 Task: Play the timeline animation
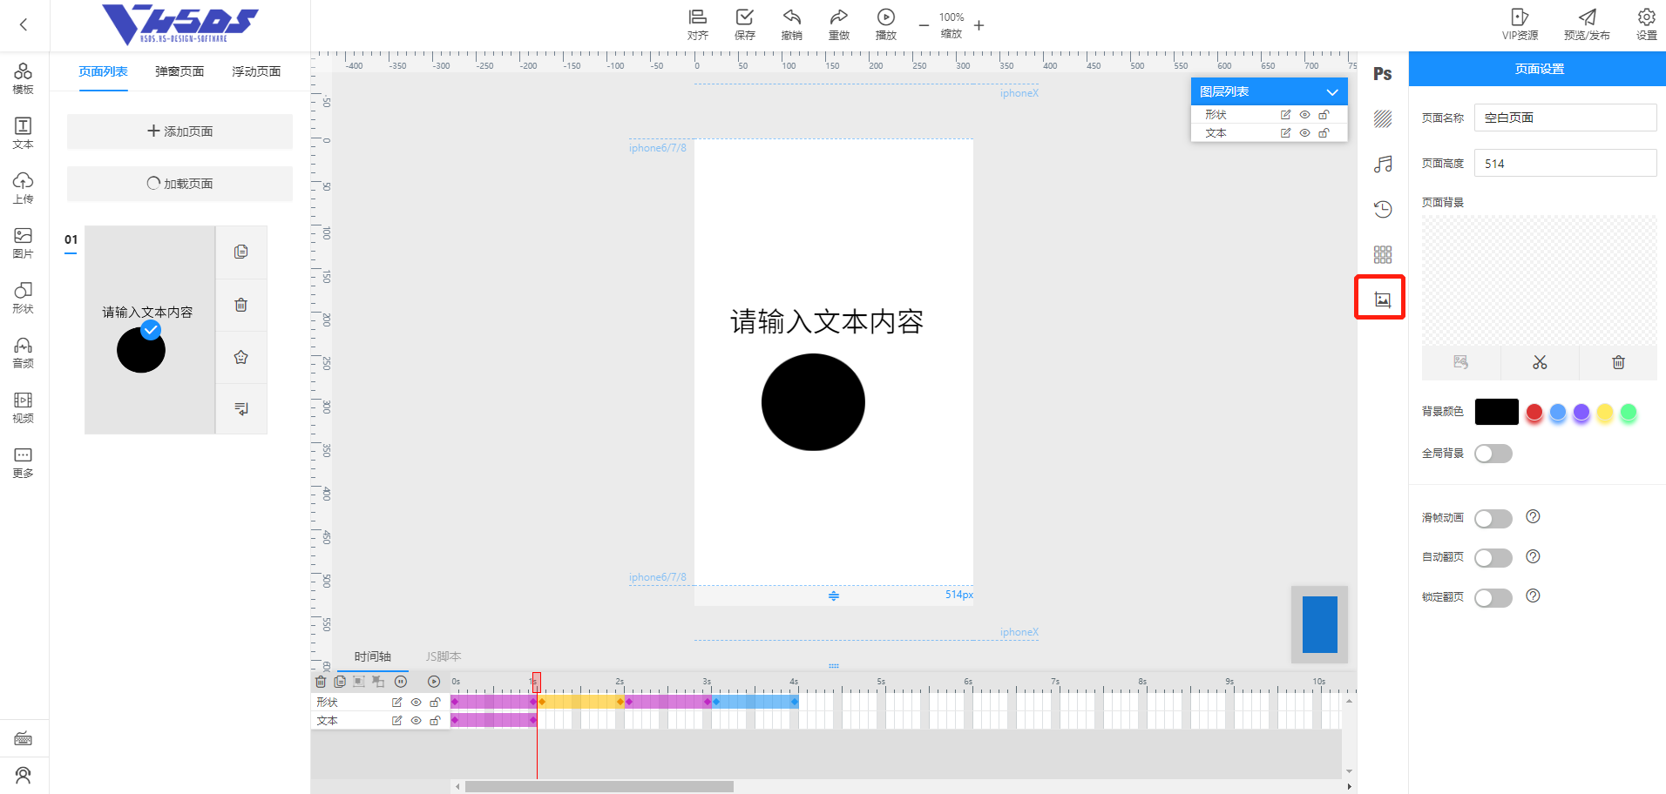click(434, 682)
